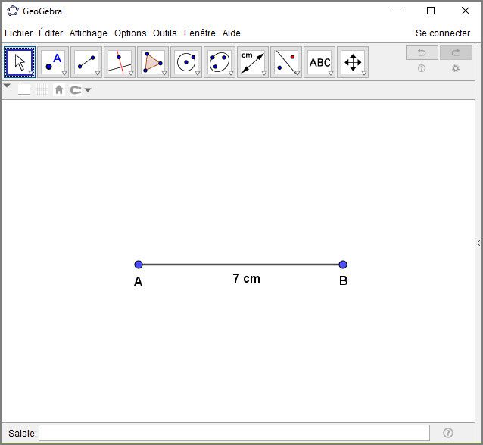The image size is (483, 445).
Task: Click the label B below point
Action: [x=344, y=281]
